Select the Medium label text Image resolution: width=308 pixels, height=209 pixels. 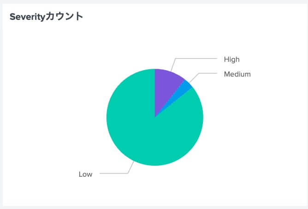(237, 74)
